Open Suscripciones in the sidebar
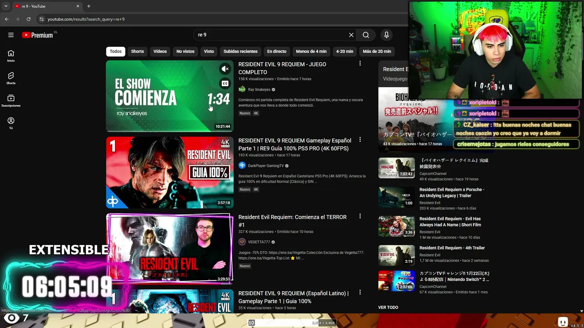584x328 pixels. tap(11, 101)
